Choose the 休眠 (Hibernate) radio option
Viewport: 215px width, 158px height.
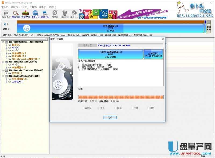pos(149,108)
